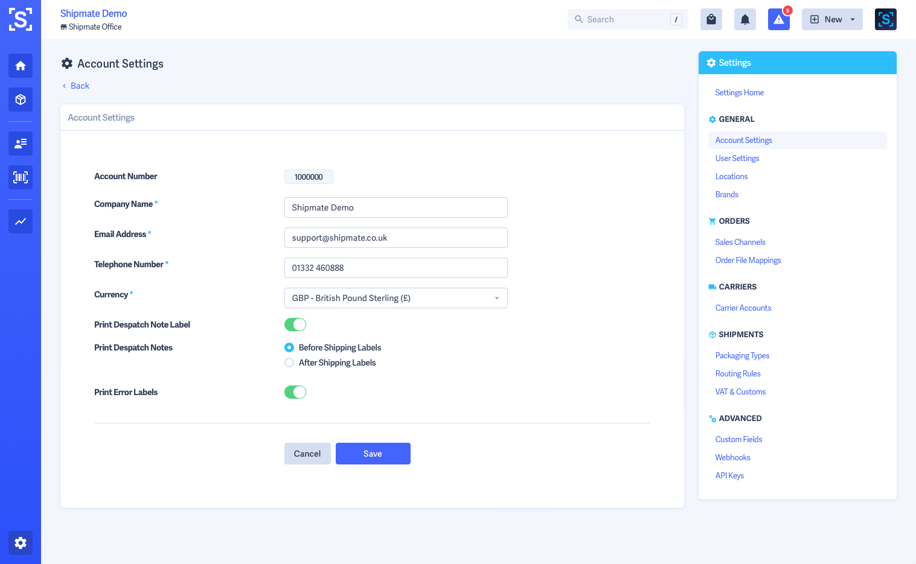Open Brands settings
This screenshot has width=916, height=564.
coord(727,194)
